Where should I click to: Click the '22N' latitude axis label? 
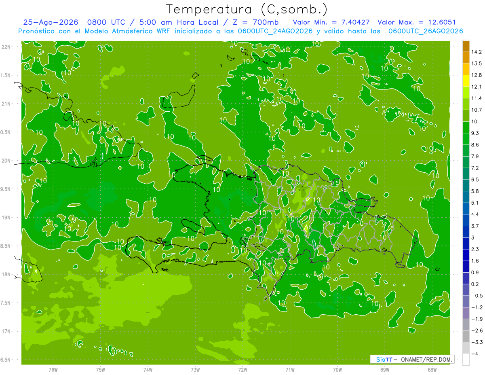pos(6,47)
